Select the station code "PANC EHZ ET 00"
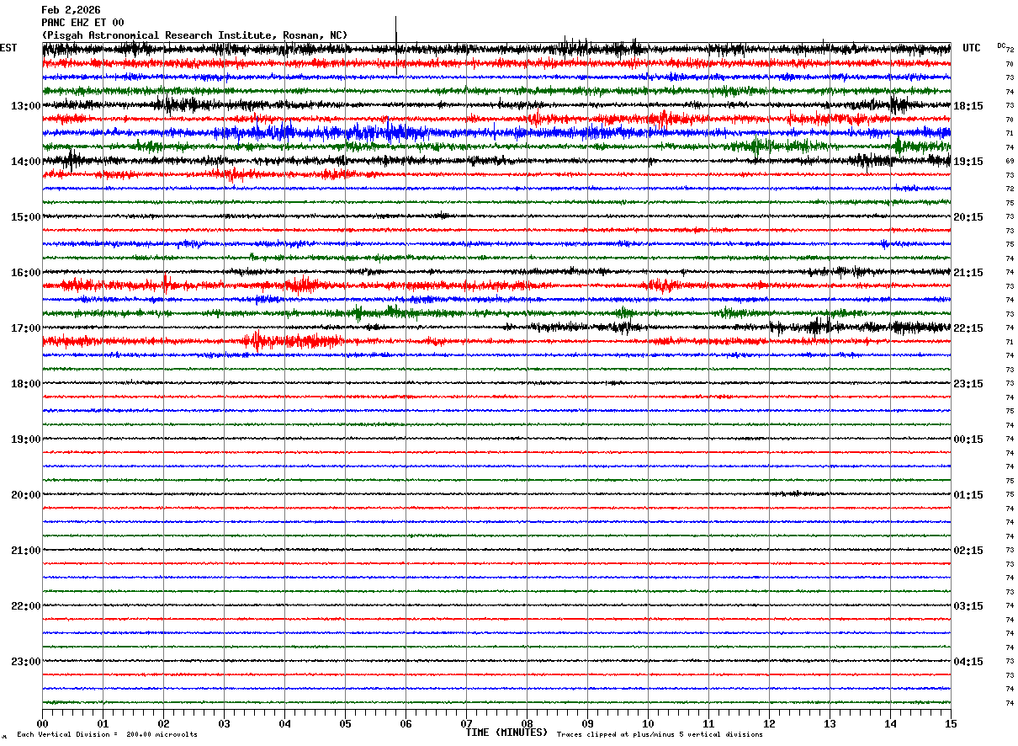This screenshot has width=1018, height=746. (x=82, y=23)
